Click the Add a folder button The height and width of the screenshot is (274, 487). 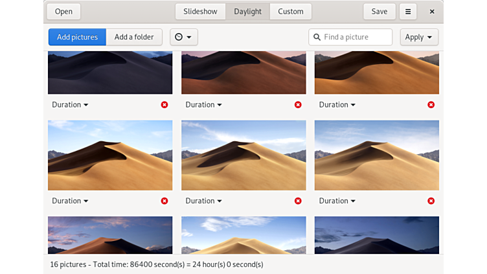click(x=134, y=37)
